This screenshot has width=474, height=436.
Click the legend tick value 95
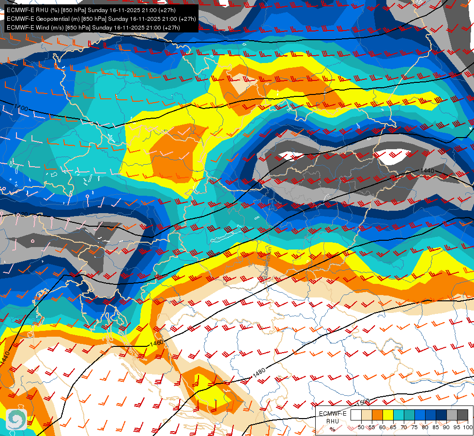point(457,428)
